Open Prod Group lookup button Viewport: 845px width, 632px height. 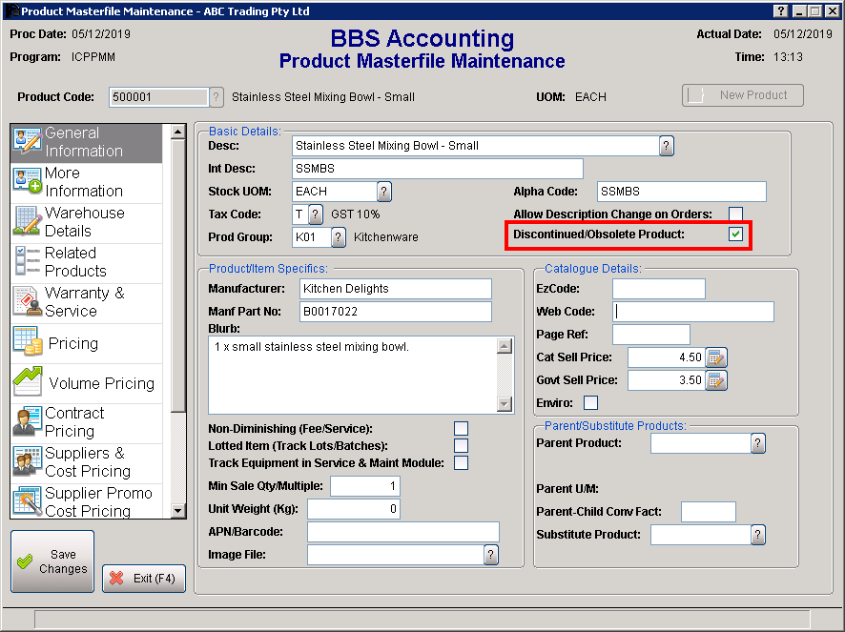click(339, 236)
